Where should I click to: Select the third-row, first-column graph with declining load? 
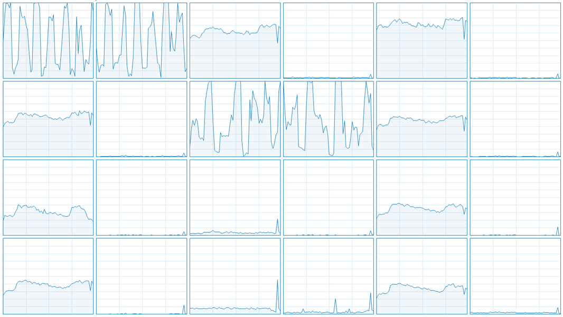click(48, 198)
